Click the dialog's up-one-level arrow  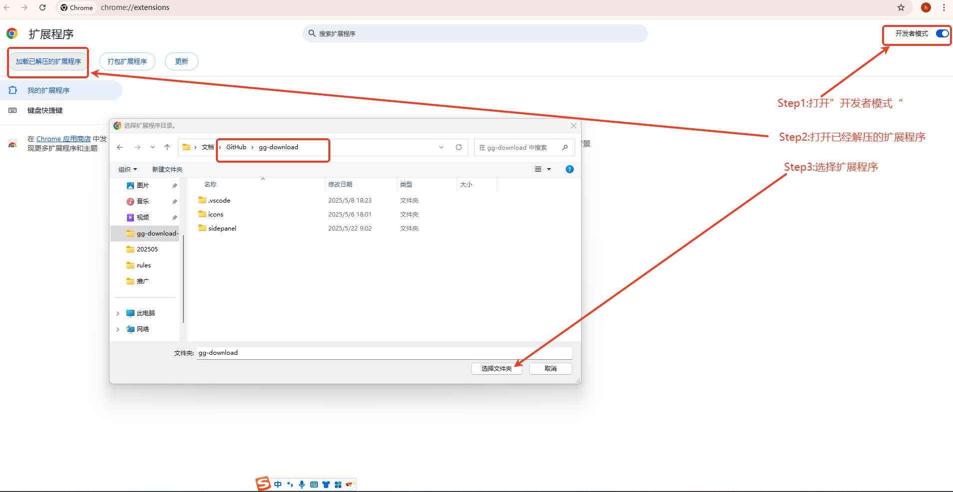tap(167, 147)
